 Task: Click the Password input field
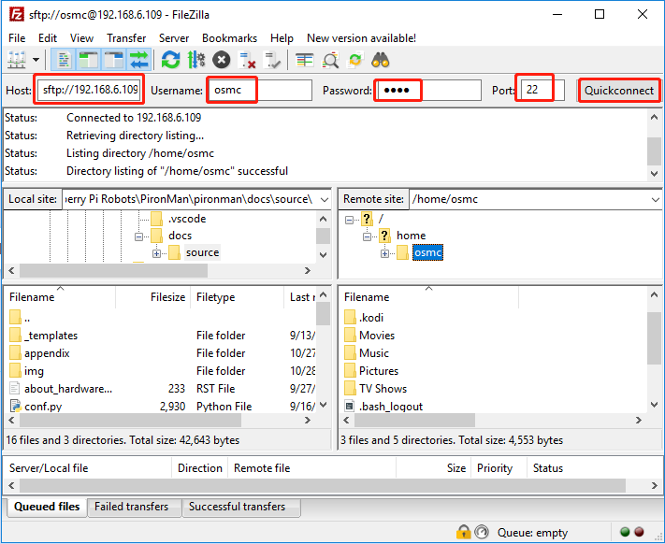click(429, 90)
